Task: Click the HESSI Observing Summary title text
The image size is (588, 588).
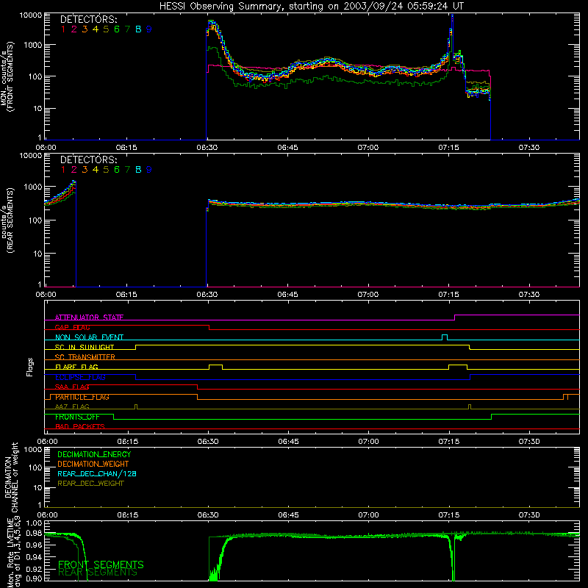Action: (311, 7)
